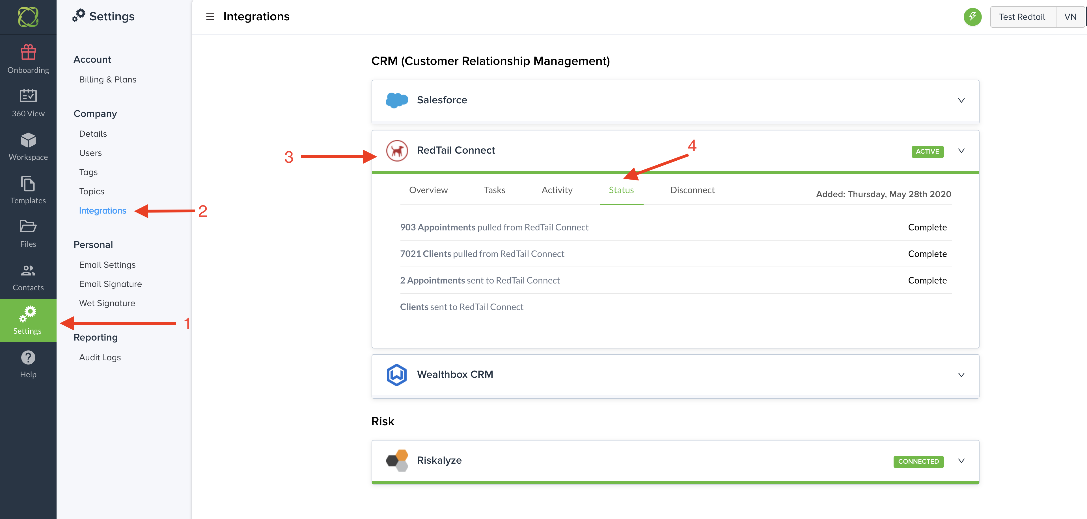This screenshot has width=1087, height=519.
Task: Open Files folder icon
Action: (x=28, y=226)
